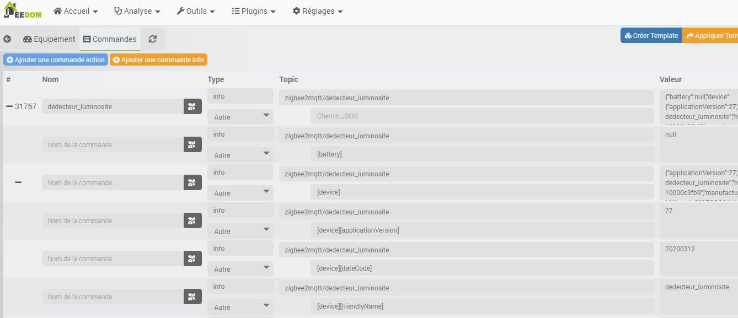Collapse the [device] command row
Image resolution: width=738 pixels, height=318 pixels.
pyautogui.click(x=18, y=182)
